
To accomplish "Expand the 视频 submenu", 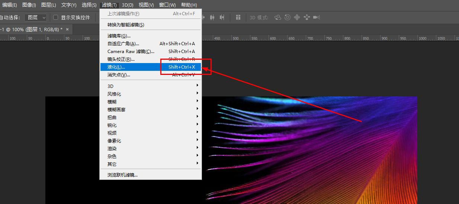I will [151, 133].
